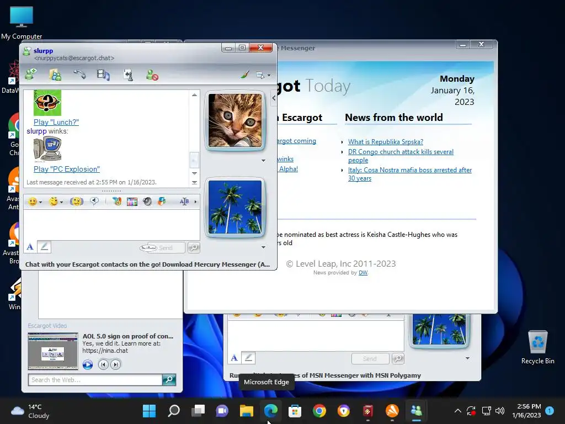Open the "Alpha!" link in Escargot Today
The width and height of the screenshot is (565, 424).
pos(288,169)
